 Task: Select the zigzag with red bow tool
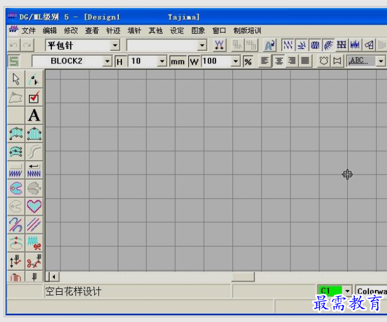point(34,243)
